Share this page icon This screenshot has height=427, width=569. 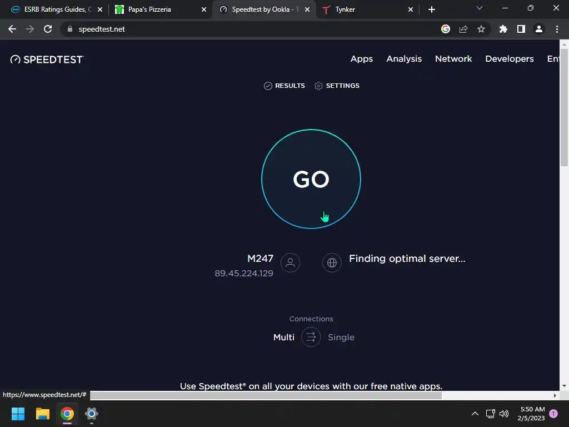tap(463, 29)
